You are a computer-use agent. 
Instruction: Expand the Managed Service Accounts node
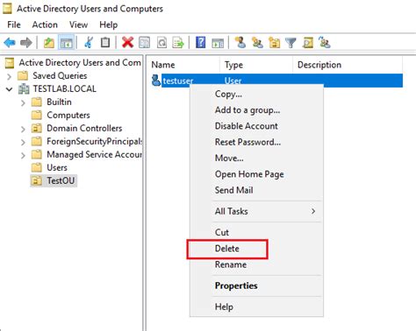(23, 155)
